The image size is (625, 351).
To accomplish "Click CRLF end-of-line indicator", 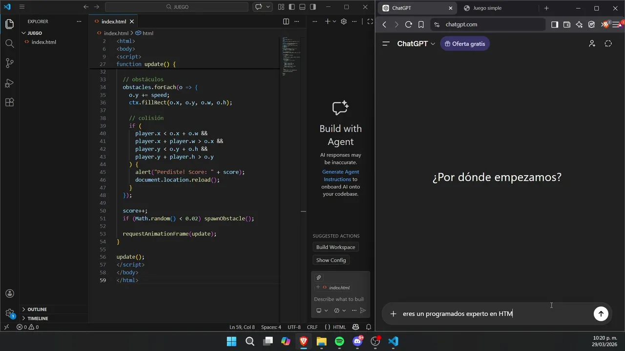I will [312, 327].
